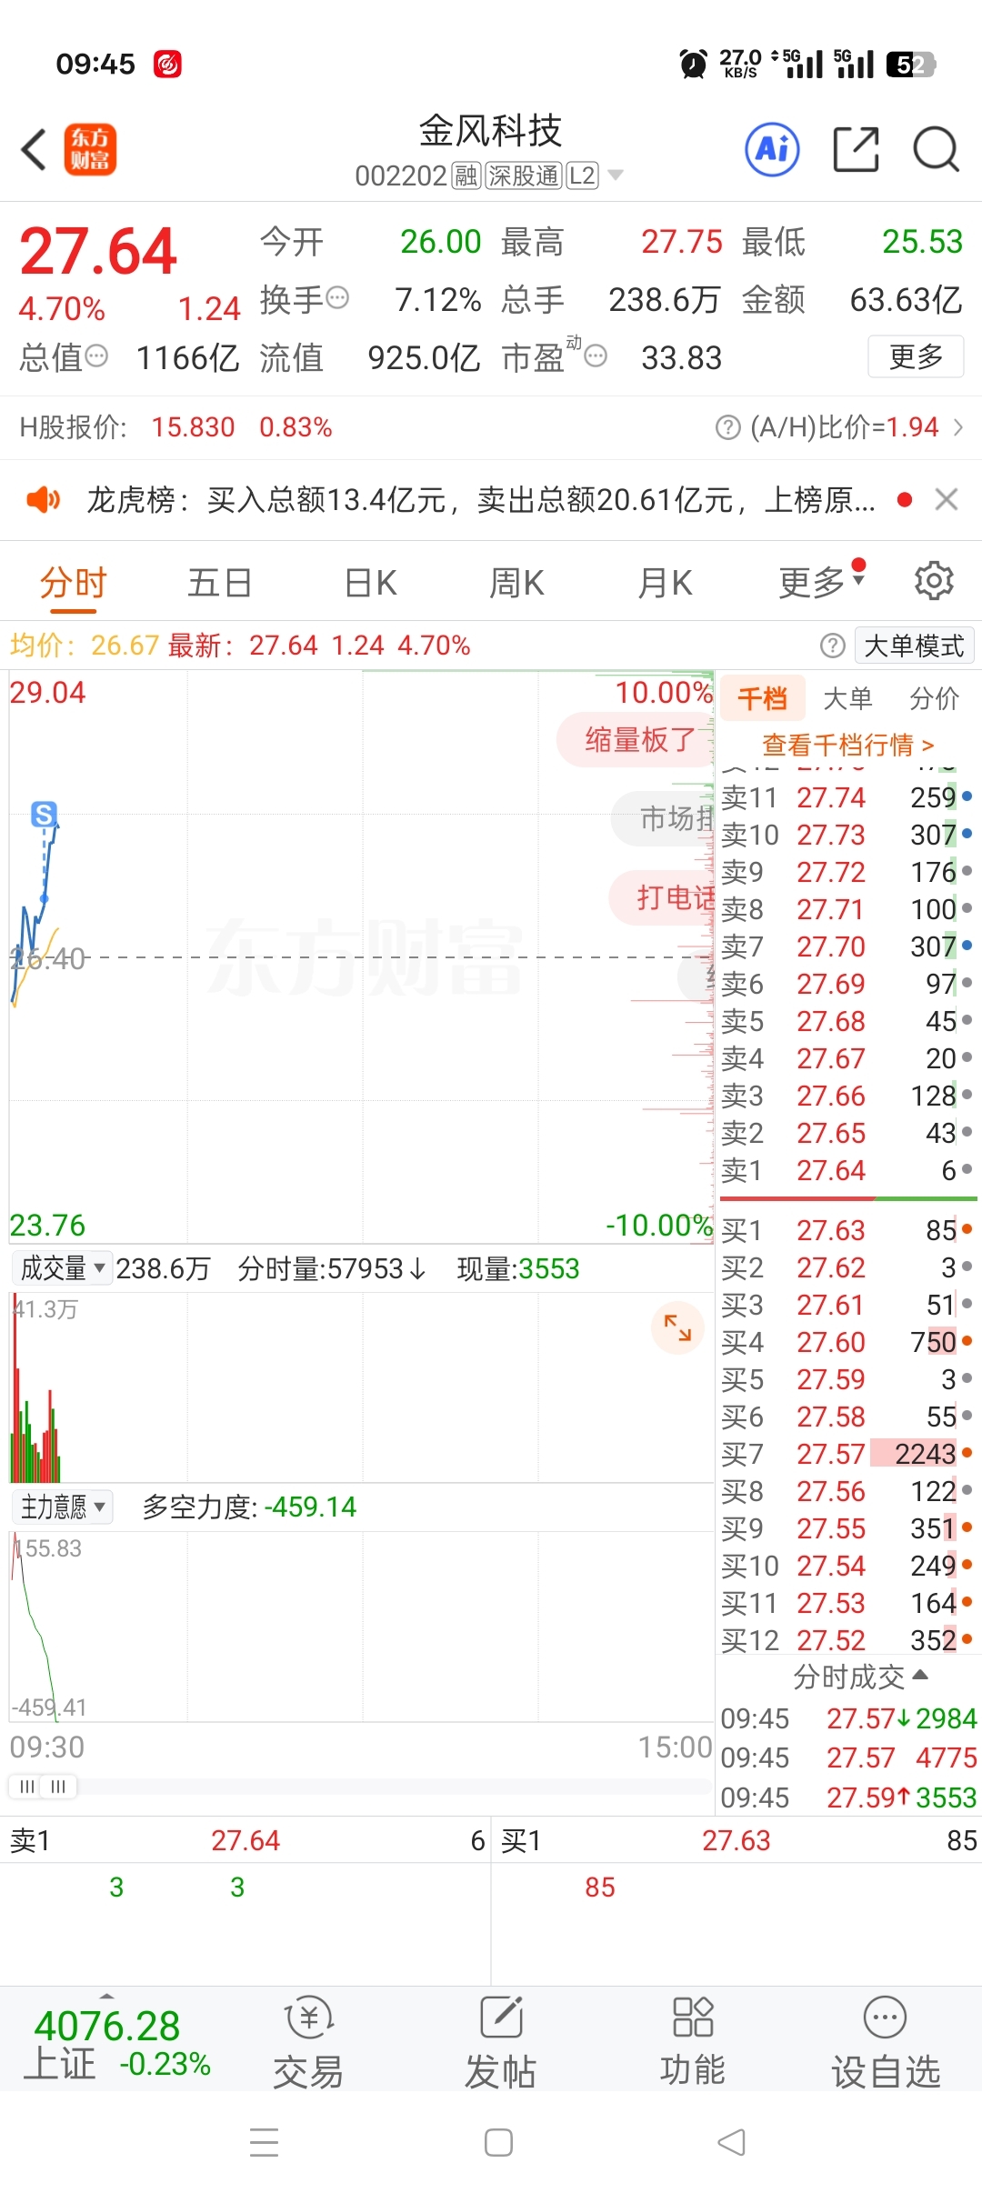Screen dimensions: 982x2193
Task: Expand the chart to fullscreen
Action: [677, 1327]
